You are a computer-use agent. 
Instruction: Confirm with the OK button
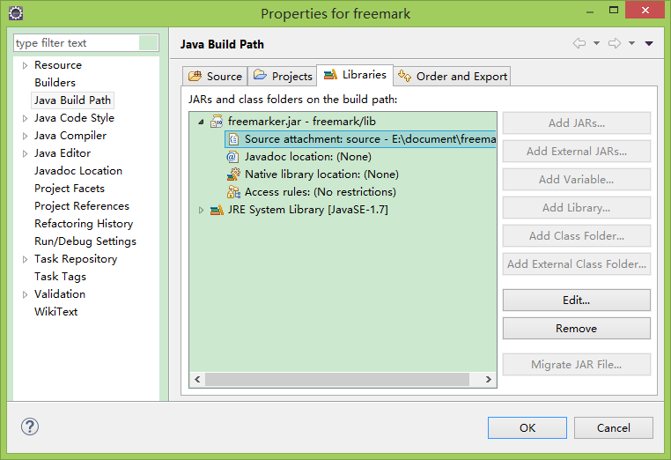(x=527, y=428)
